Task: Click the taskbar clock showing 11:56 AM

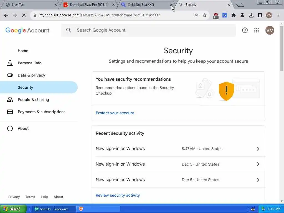Action: pos(273,209)
